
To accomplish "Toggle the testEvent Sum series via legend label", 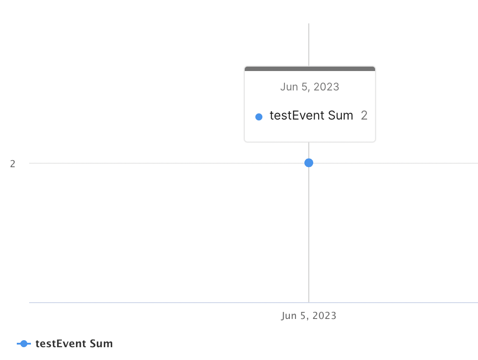I will pos(74,344).
